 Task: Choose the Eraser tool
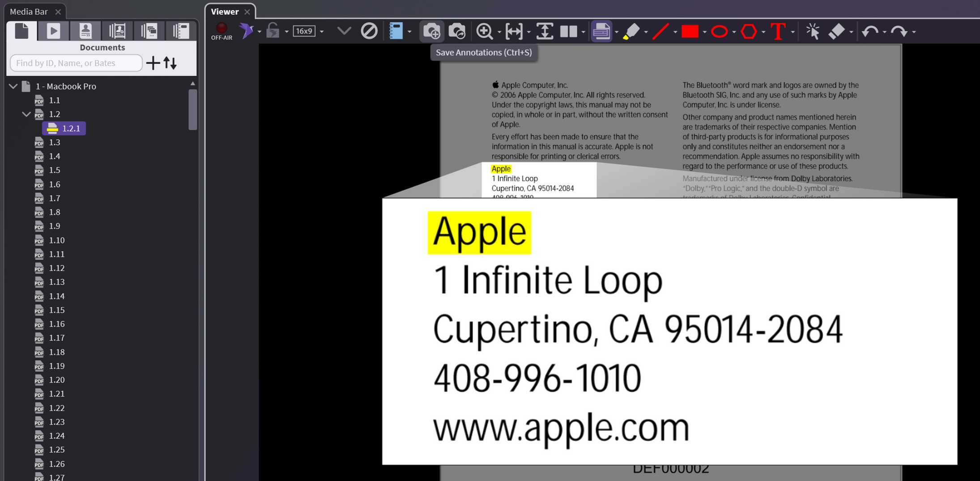point(836,31)
